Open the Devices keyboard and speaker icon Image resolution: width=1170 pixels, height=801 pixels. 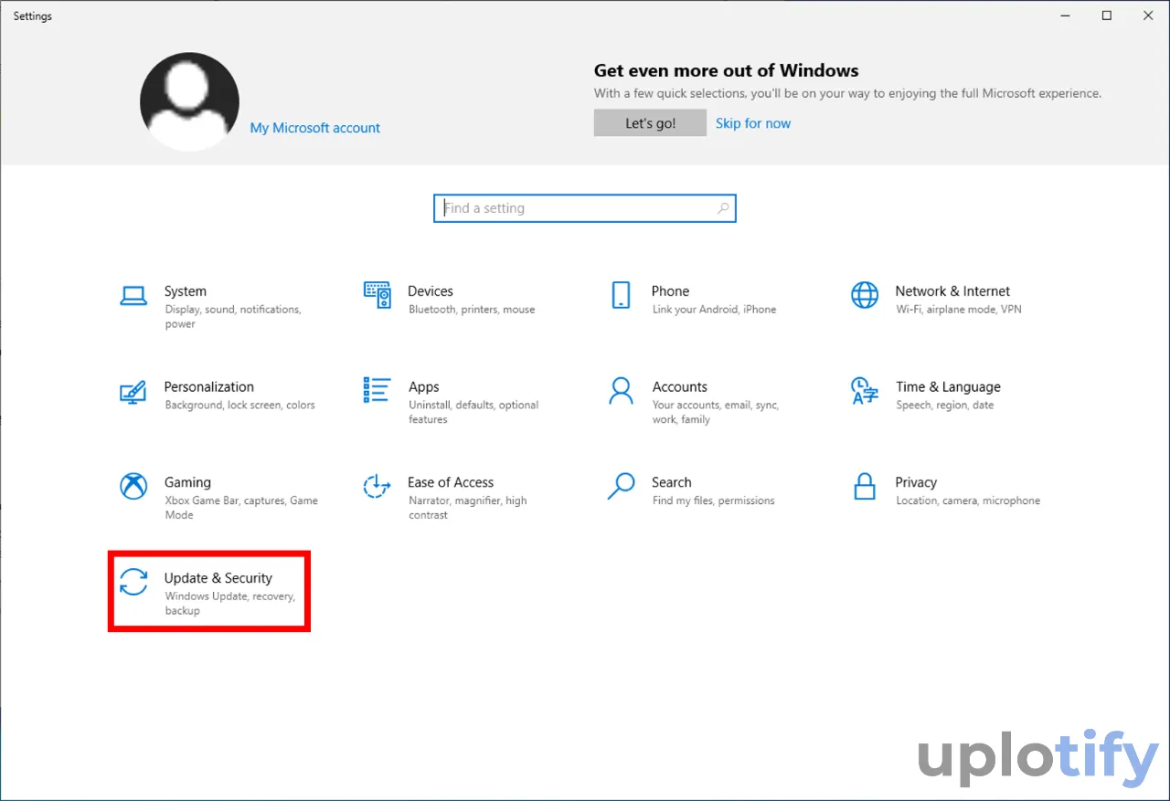click(377, 295)
